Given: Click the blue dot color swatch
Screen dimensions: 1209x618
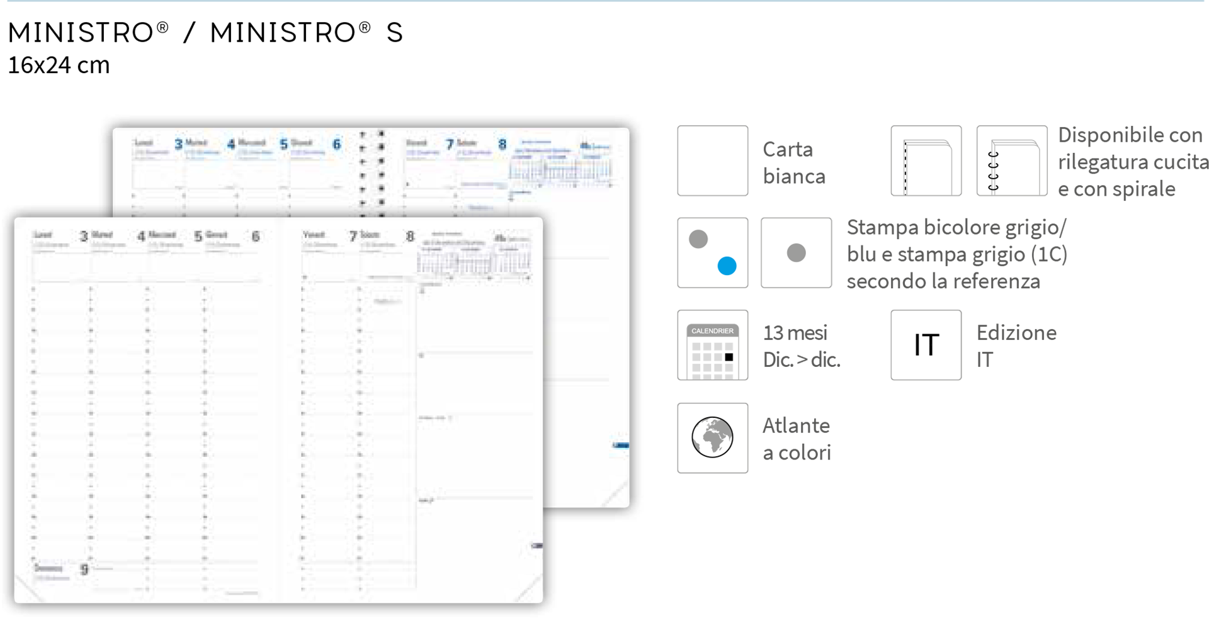Looking at the screenshot, I should coord(727,266).
